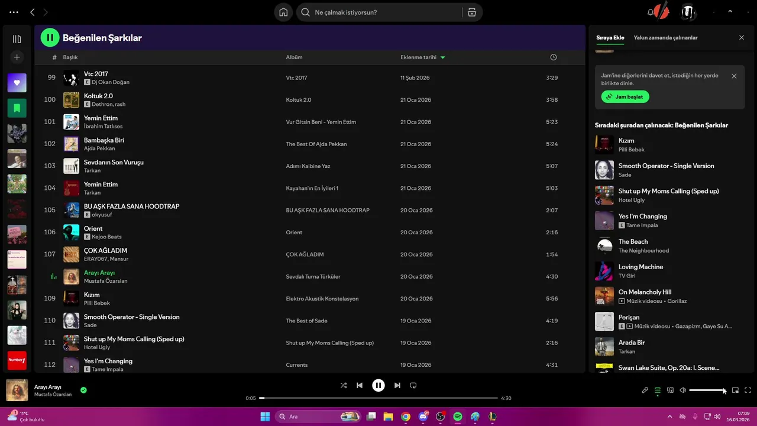757x426 pixels.
Task: Select the Sevdanın Son Vuruşu track row
Action: coord(309,166)
